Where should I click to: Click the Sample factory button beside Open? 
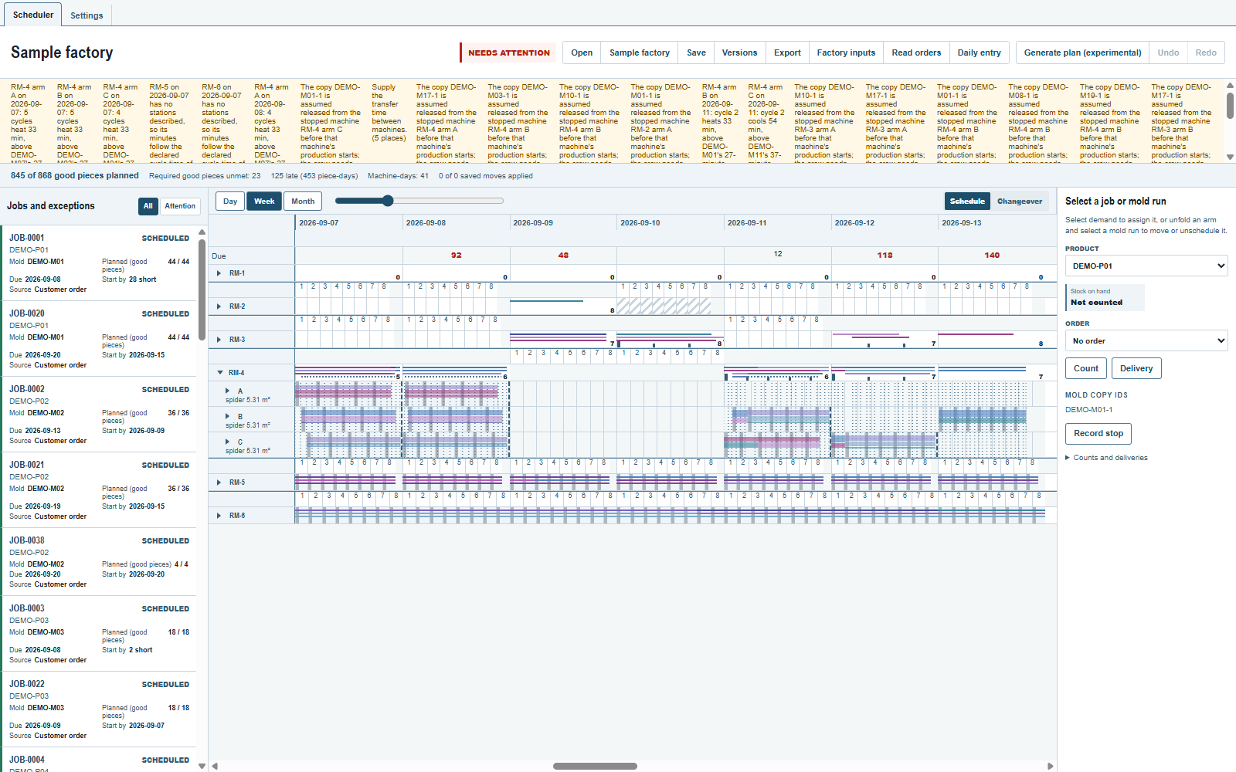(x=640, y=52)
